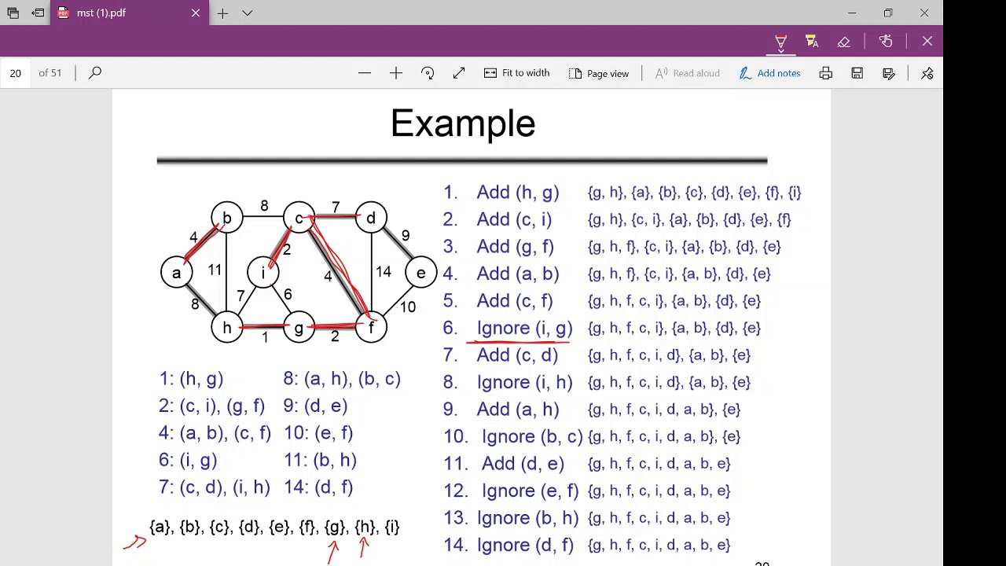
Task: Click the 'of 51' page count text
Action: 50,73
